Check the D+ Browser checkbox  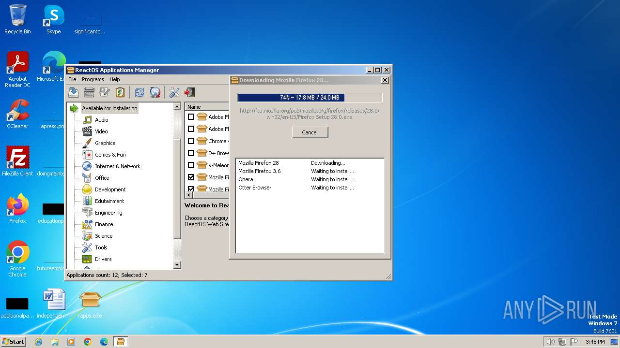click(x=191, y=153)
